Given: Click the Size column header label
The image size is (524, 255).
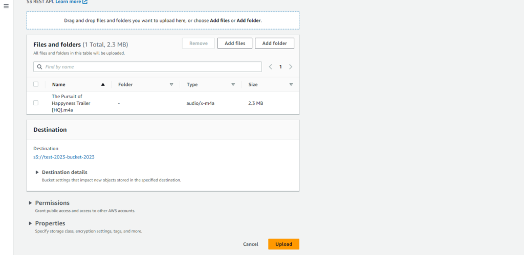Looking at the screenshot, I should 253,84.
